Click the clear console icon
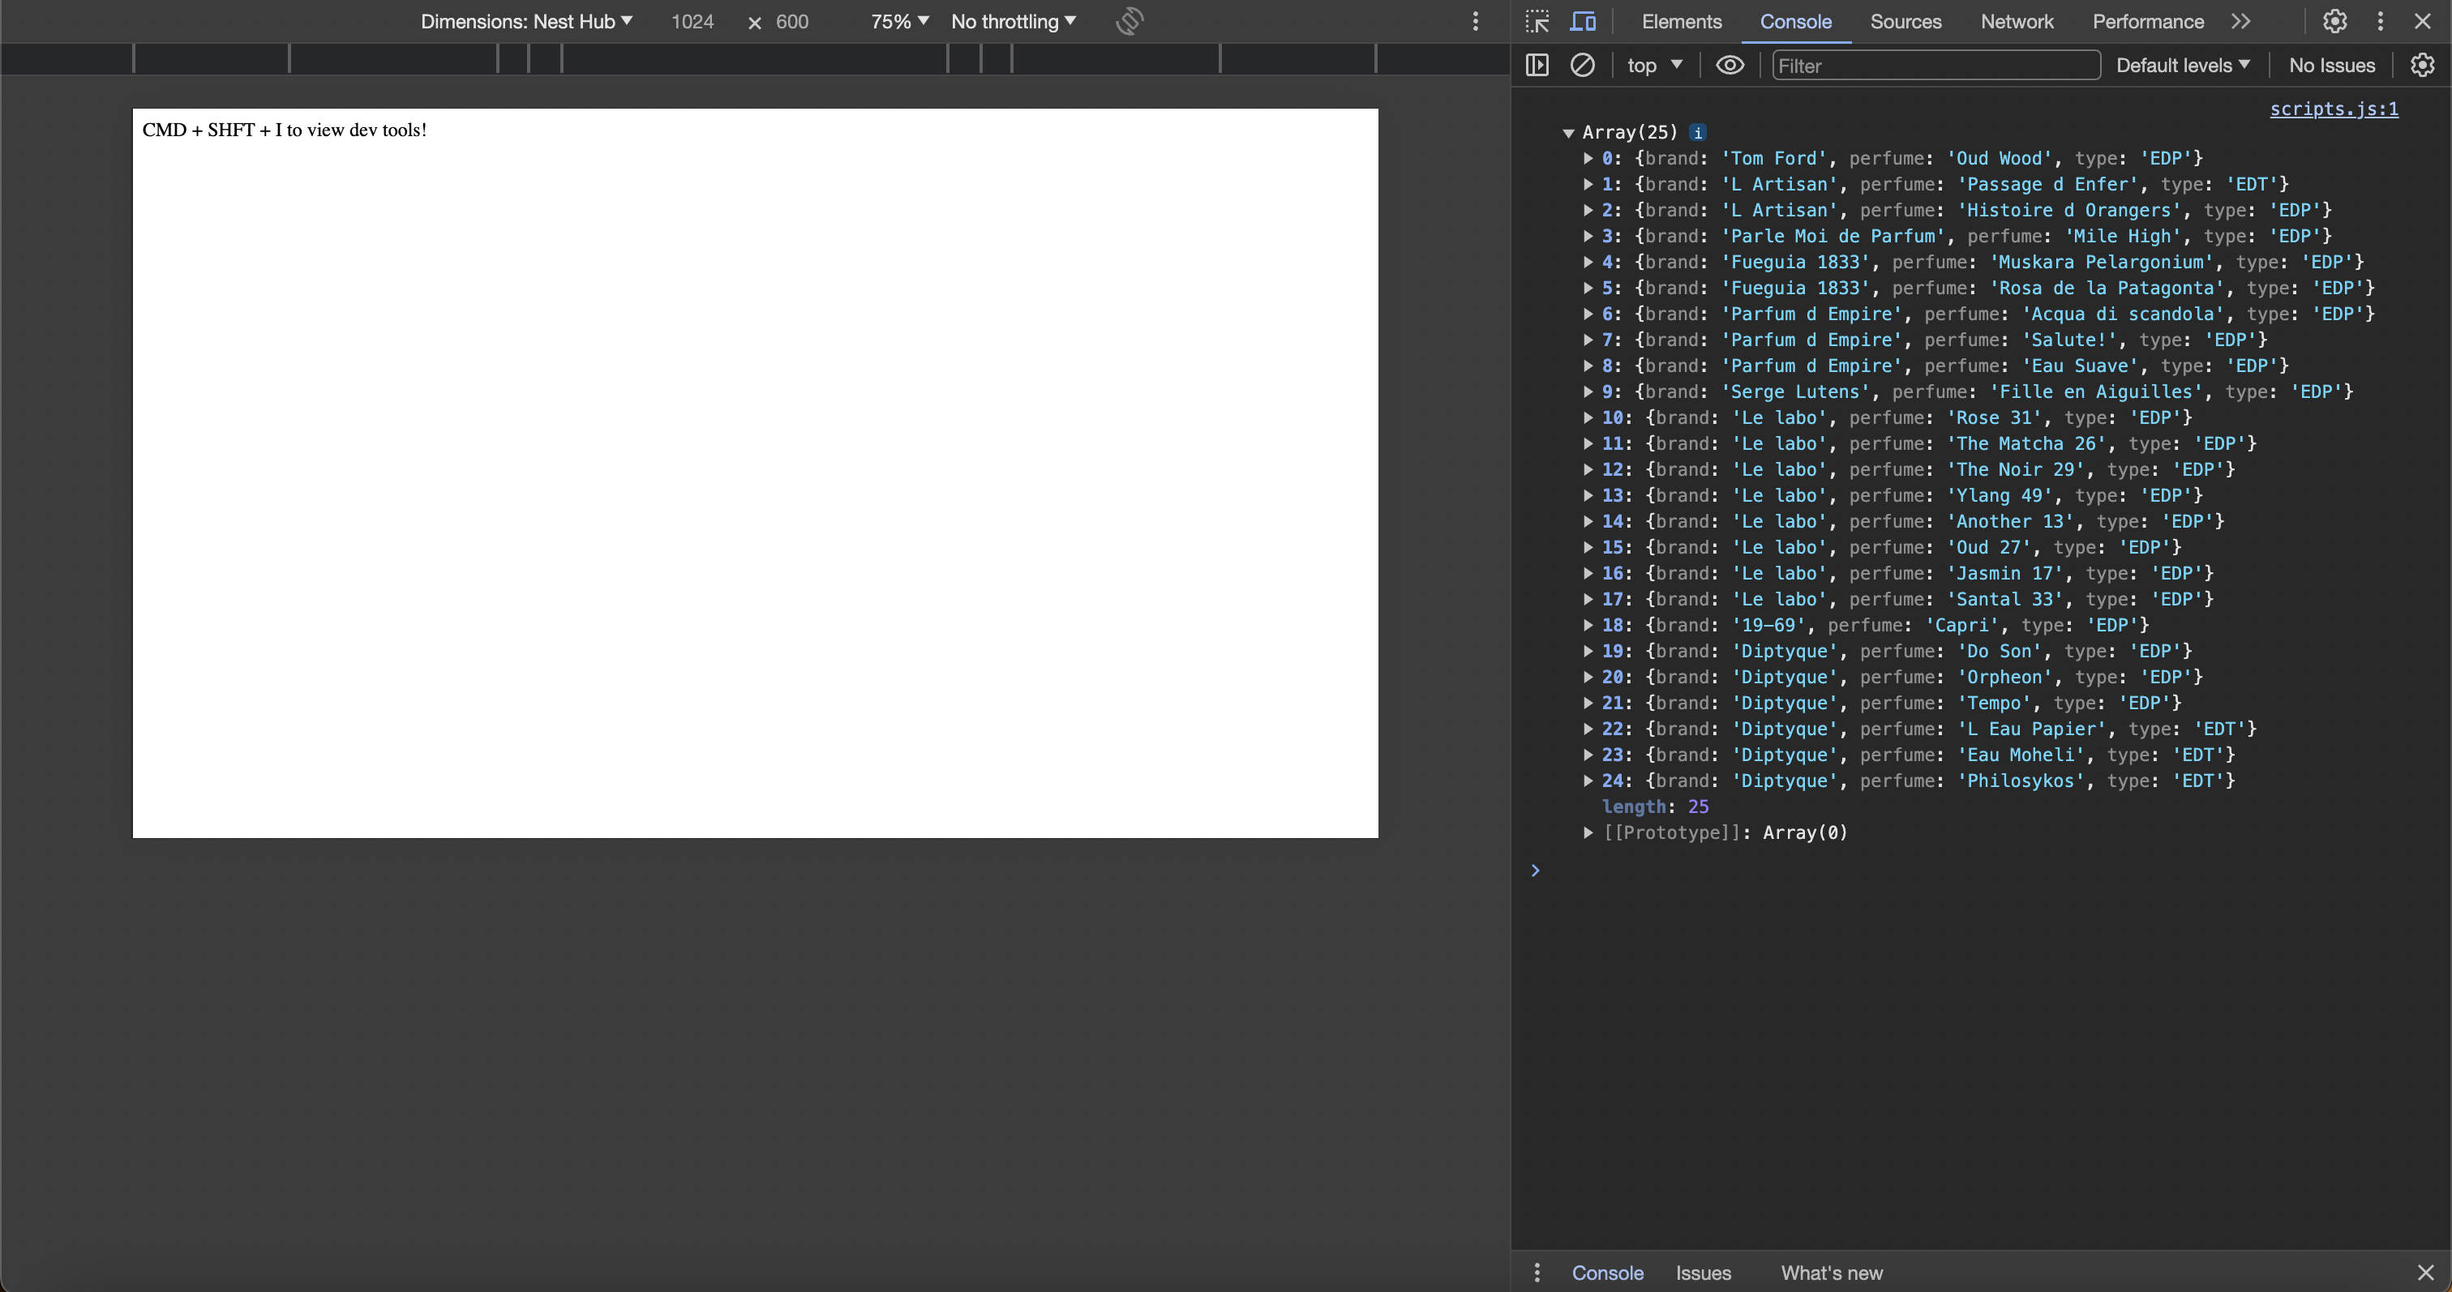The height and width of the screenshot is (1292, 2452). pyautogui.click(x=1582, y=65)
